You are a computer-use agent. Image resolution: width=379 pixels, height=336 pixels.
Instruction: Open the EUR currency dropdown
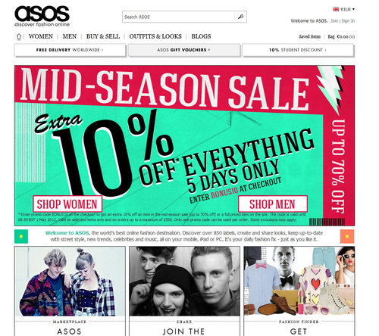(347, 9)
